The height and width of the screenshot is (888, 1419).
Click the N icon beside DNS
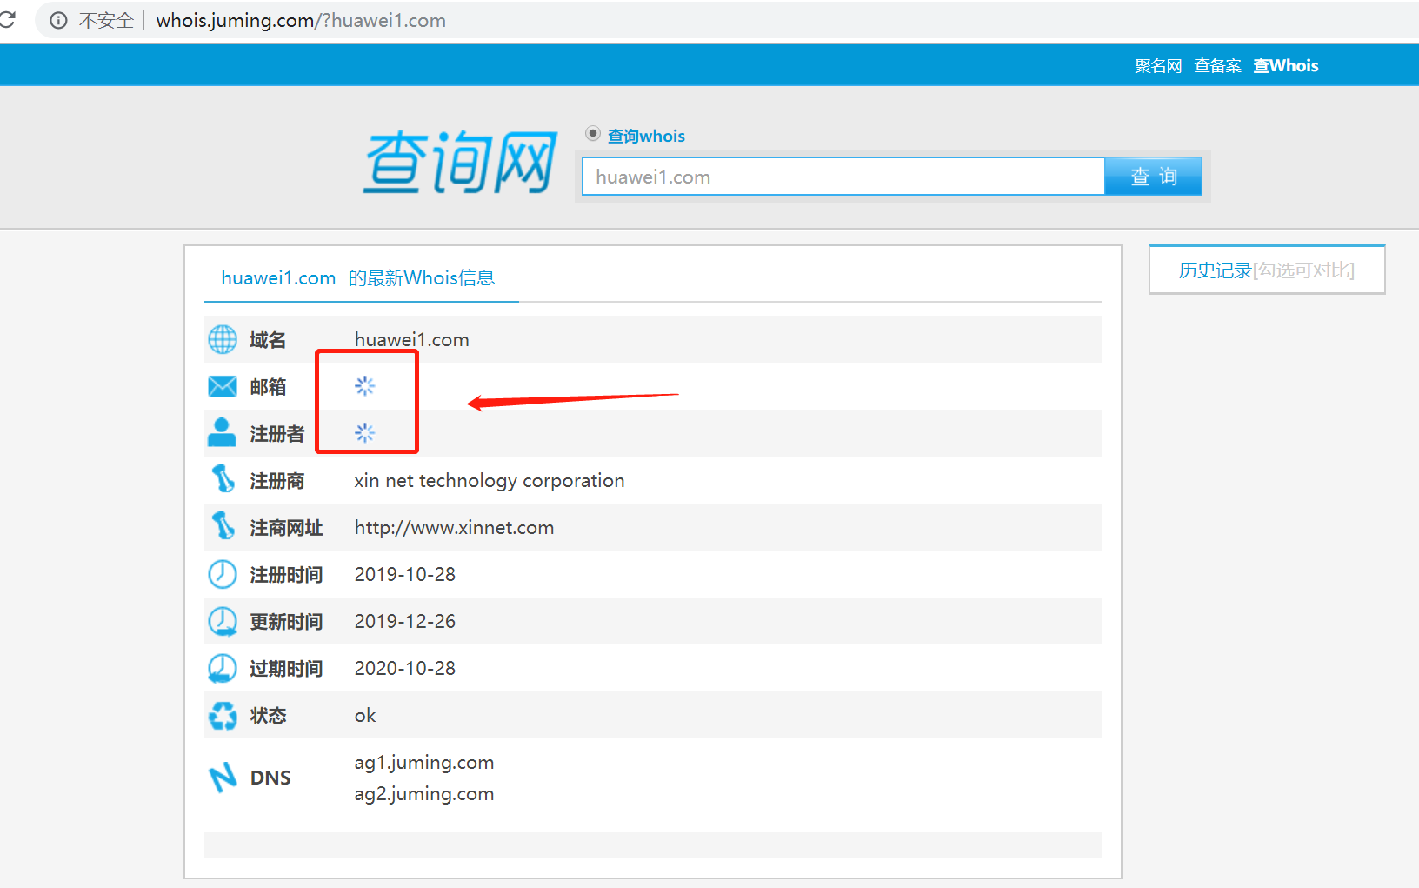tap(223, 777)
